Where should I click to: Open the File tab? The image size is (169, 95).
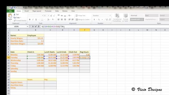[11, 11]
